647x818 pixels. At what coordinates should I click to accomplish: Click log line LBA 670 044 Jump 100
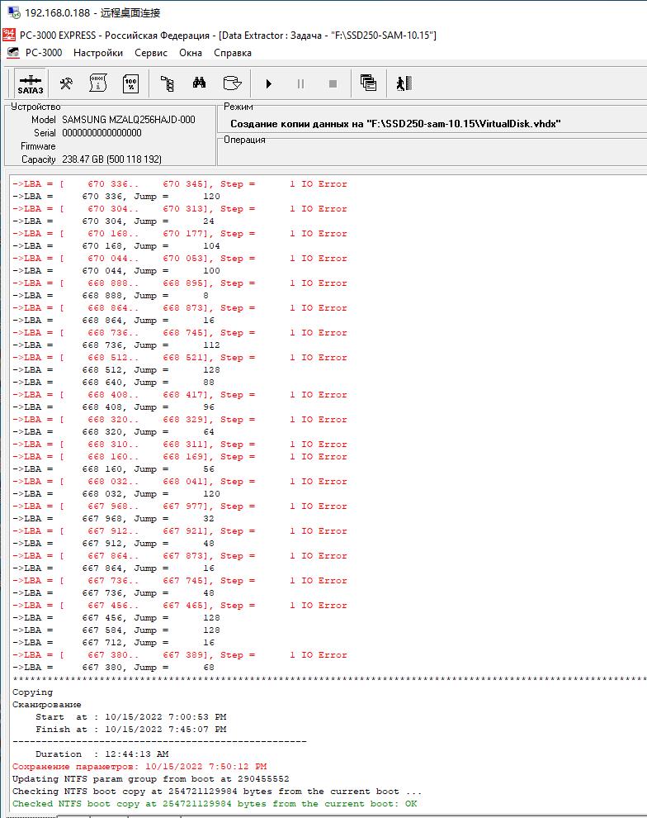click(x=116, y=271)
